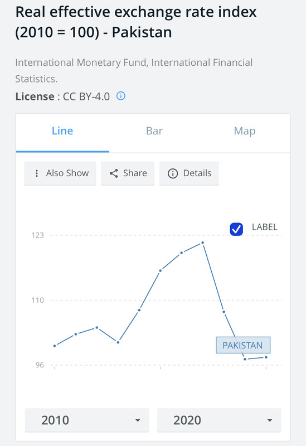Click the peak data point near 123
The height and width of the screenshot is (446, 306).
[203, 243]
